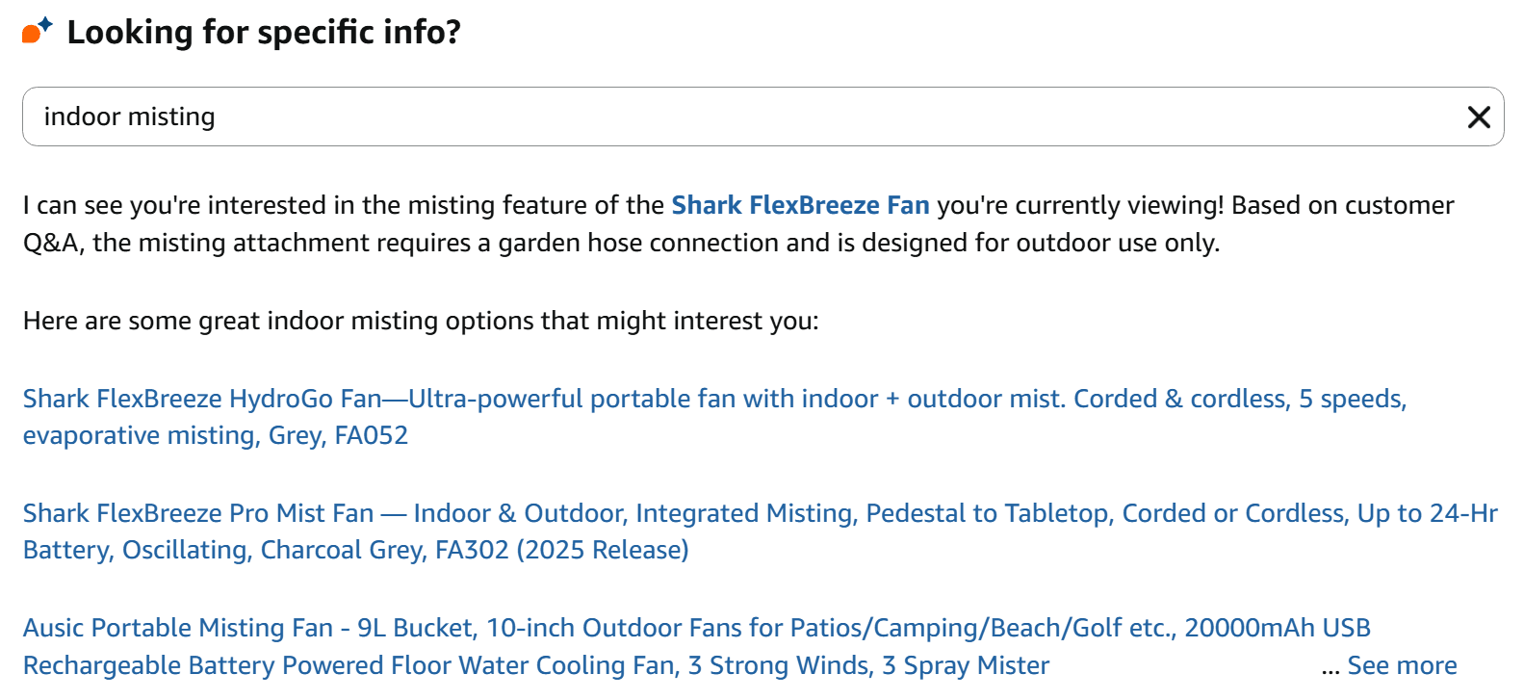Open the Shark FlexBreeze Pro Mist Fan link
This screenshot has width=1524, height=700.
(x=198, y=513)
